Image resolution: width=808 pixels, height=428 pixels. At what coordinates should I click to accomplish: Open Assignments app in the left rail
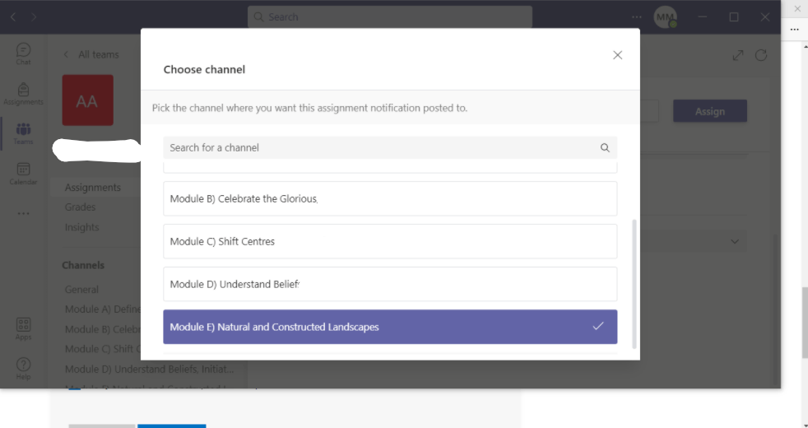click(23, 94)
